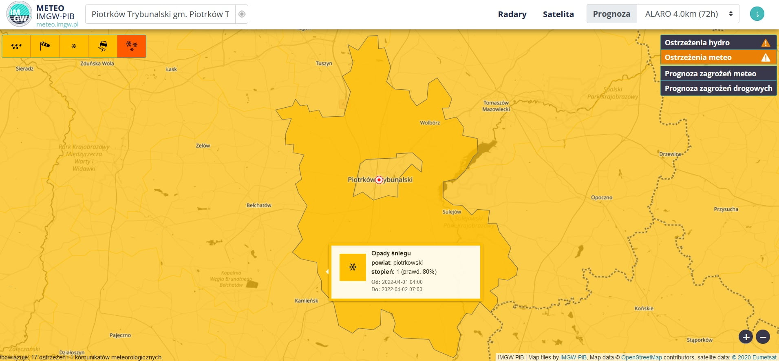Toggle Prognoza zagrożeń meteo layer
This screenshot has height=361, width=779.
[718, 73]
